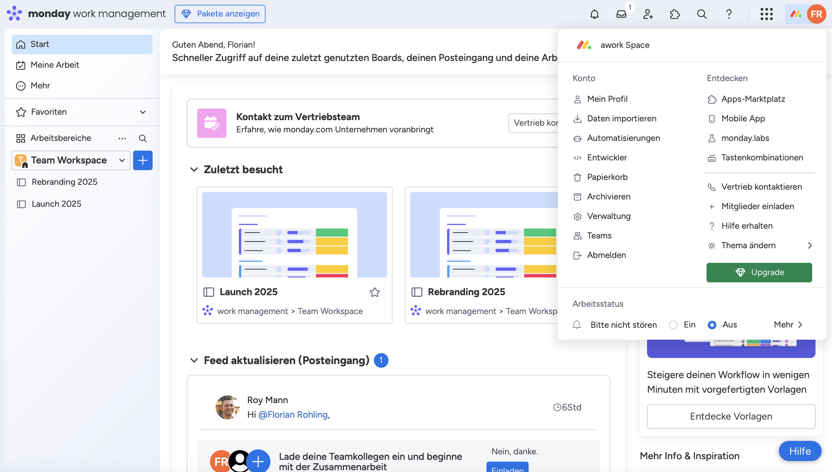Open the nine-dot products switcher
Viewport: 832px width, 472px height.
coord(766,14)
